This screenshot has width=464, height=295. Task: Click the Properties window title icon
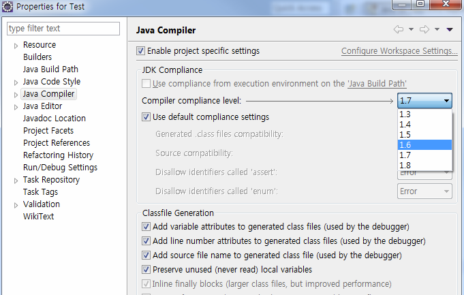point(8,6)
